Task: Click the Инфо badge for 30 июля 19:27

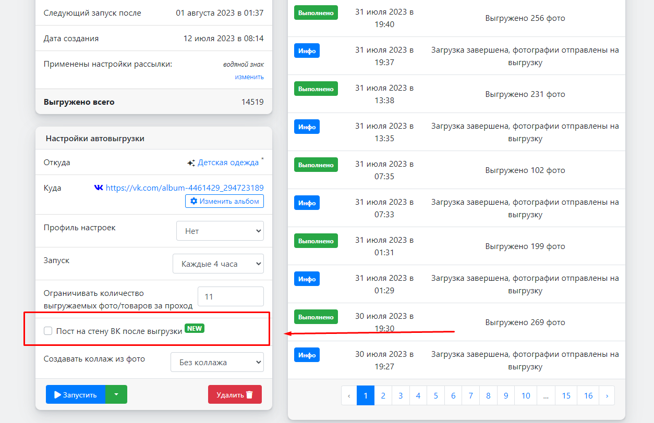Action: 307,355
